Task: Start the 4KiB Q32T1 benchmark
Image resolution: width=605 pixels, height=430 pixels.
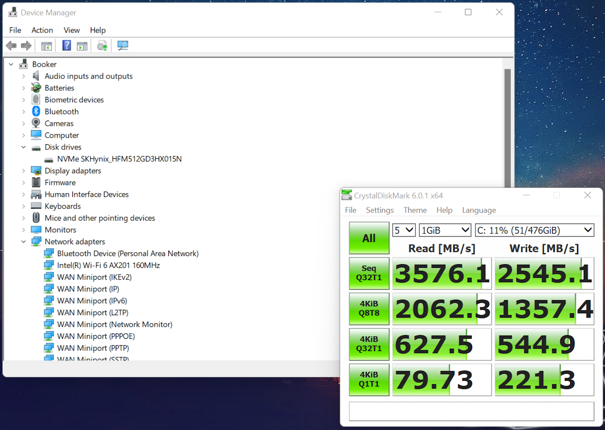Action: [369, 344]
